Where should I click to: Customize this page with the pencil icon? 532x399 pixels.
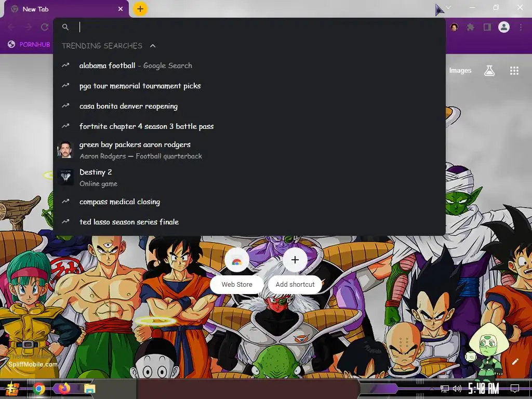pos(515,362)
